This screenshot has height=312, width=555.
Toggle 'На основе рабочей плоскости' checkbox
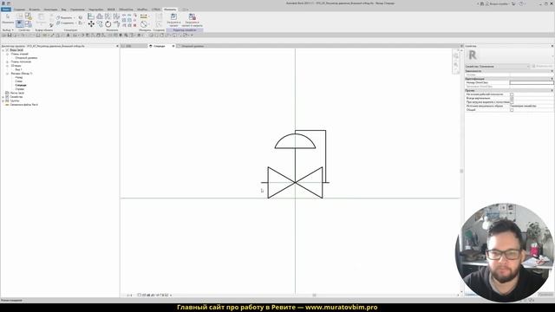[512, 94]
